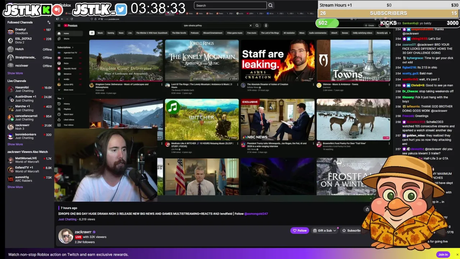This screenshot has width=460, height=259.
Task: Open Draskyl in followed channels
Action: pos(29,31)
